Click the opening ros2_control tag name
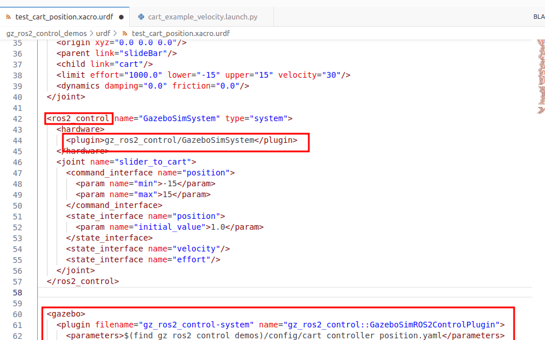545x340 pixels. click(80, 119)
